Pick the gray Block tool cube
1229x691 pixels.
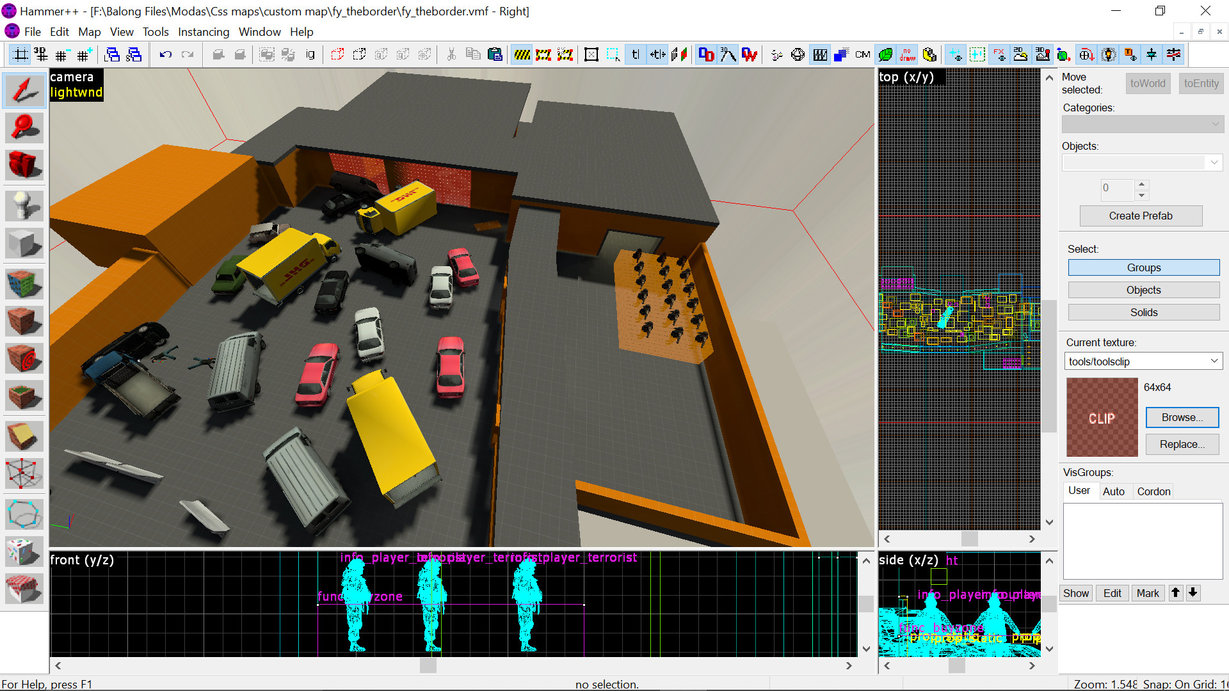pyautogui.click(x=24, y=244)
